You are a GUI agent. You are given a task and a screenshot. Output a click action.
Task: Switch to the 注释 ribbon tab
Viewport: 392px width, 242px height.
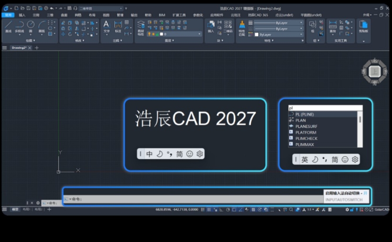point(36,15)
